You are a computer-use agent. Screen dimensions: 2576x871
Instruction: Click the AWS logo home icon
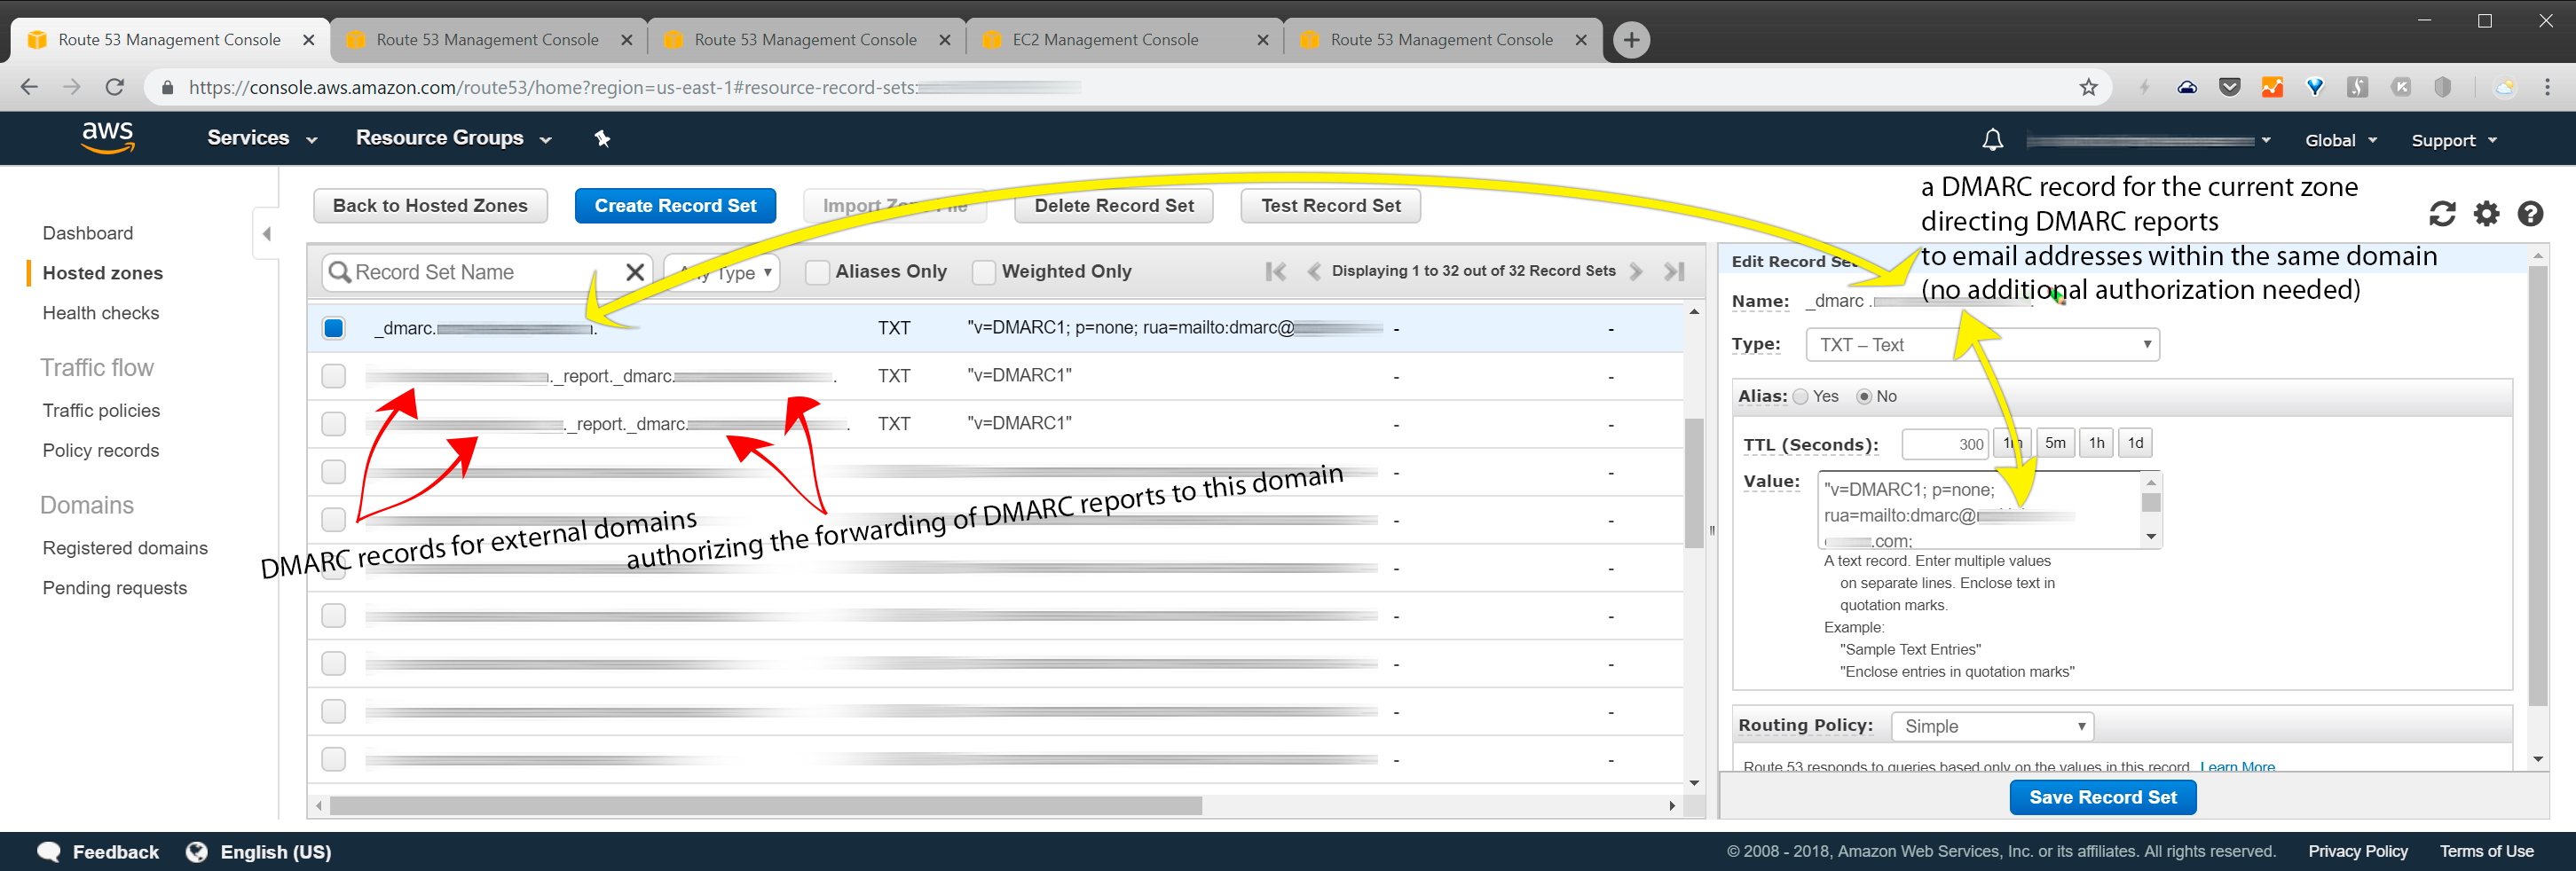(107, 138)
